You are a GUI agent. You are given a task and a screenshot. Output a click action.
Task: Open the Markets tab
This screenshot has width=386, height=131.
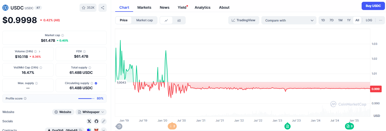[x=144, y=7]
